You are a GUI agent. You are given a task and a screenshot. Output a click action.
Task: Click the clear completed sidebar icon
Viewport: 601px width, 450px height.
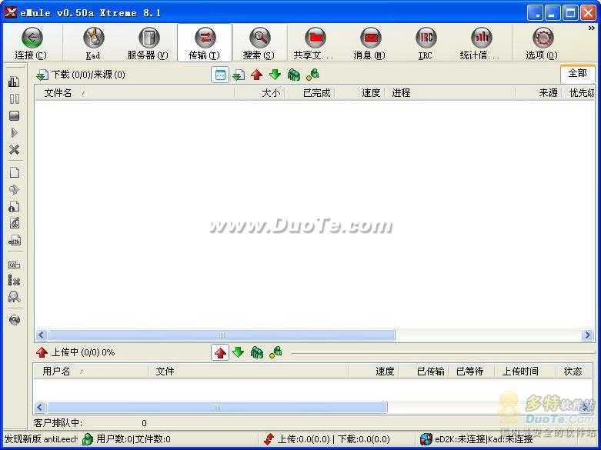pyautogui.click(x=14, y=281)
